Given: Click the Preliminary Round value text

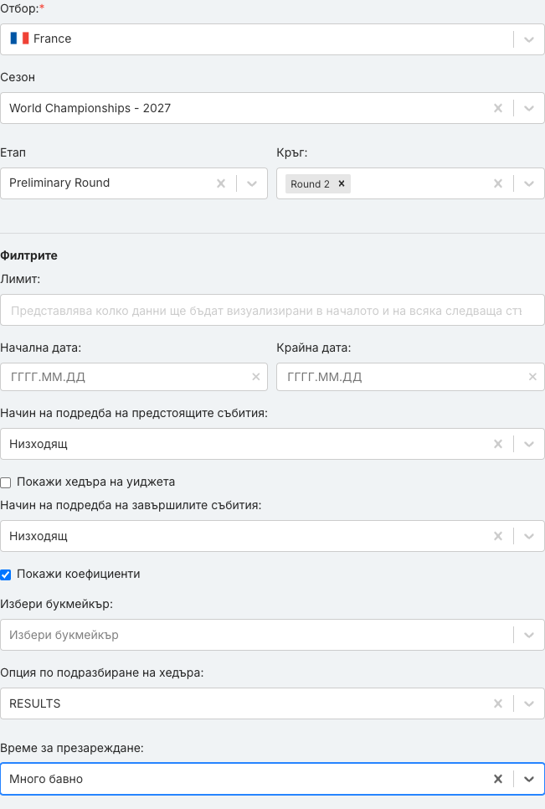Looking at the screenshot, I should click(x=59, y=183).
